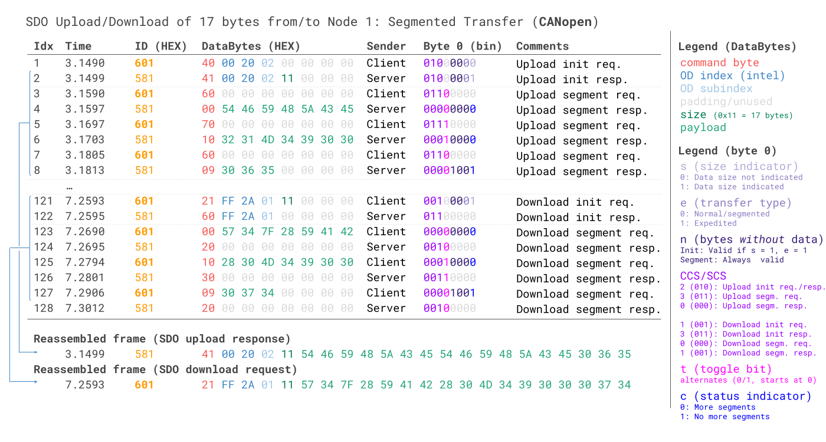Click the 'Download init resp.' comment
The height and width of the screenshot is (442, 826).
coord(579,217)
